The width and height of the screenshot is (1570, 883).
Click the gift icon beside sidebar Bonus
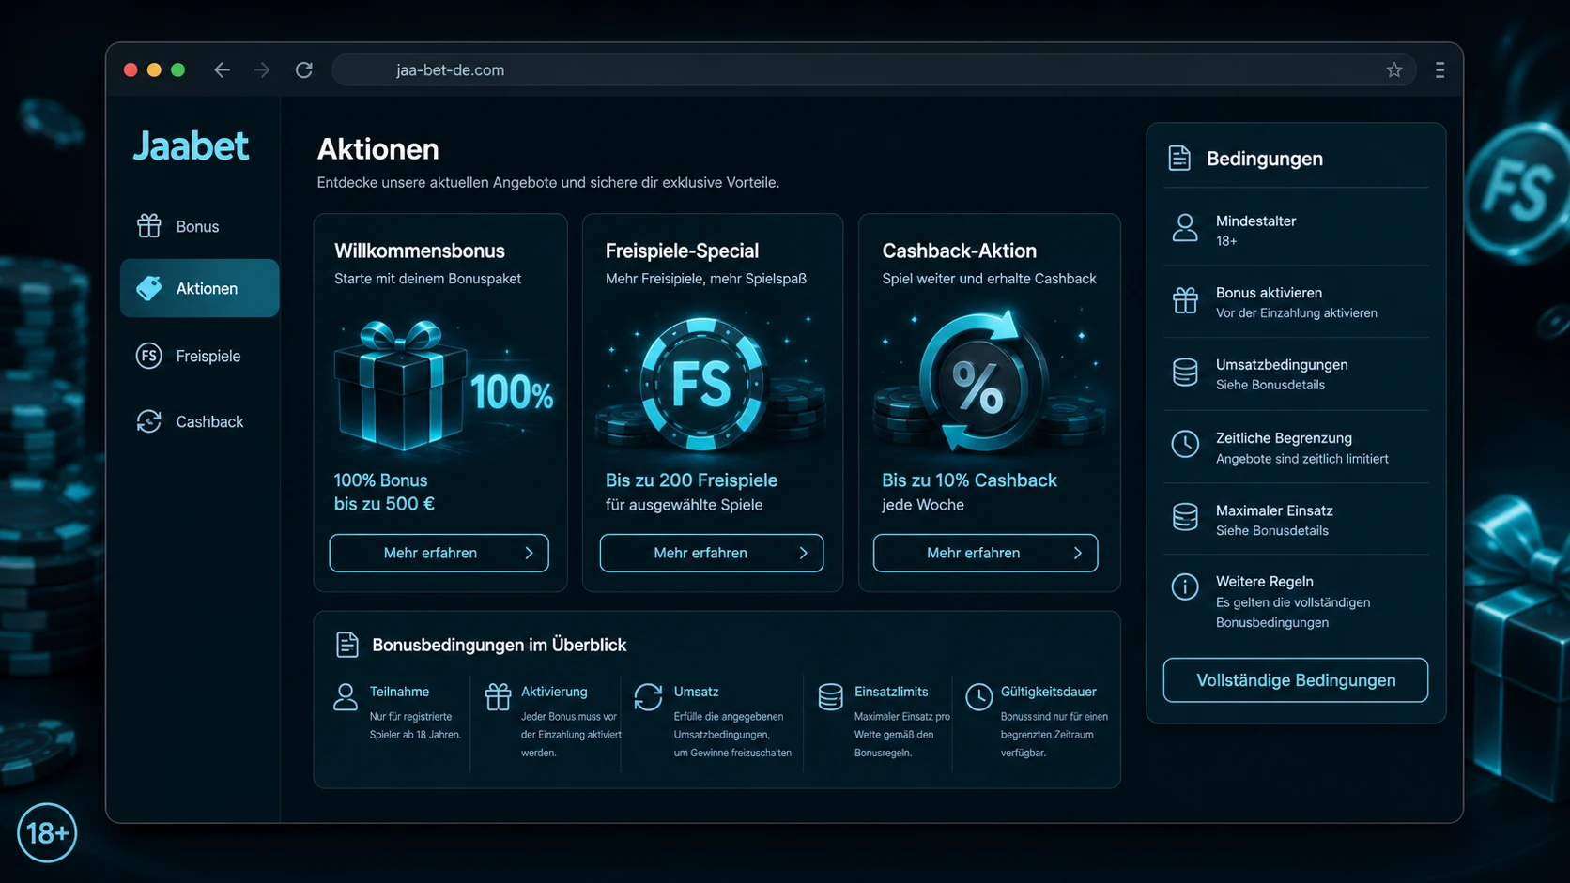pyautogui.click(x=149, y=225)
